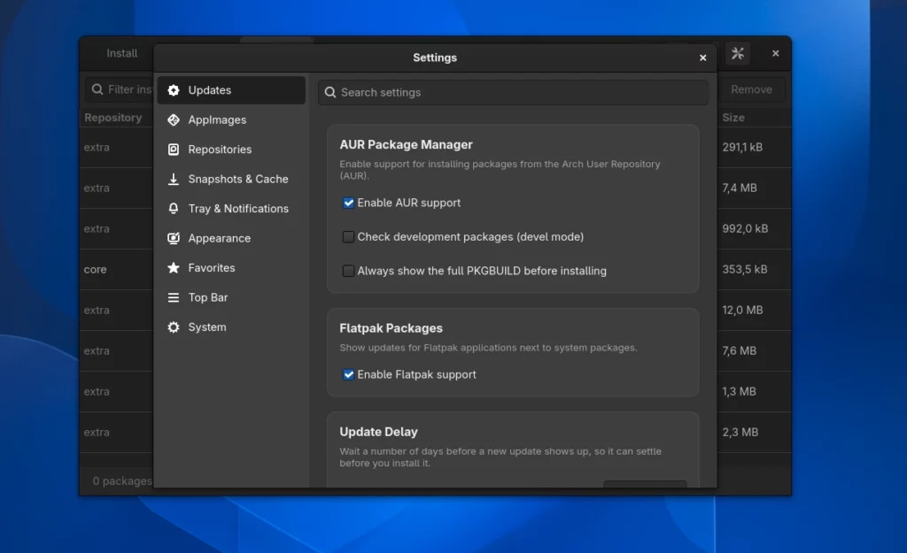Select the row with repository core

point(116,269)
